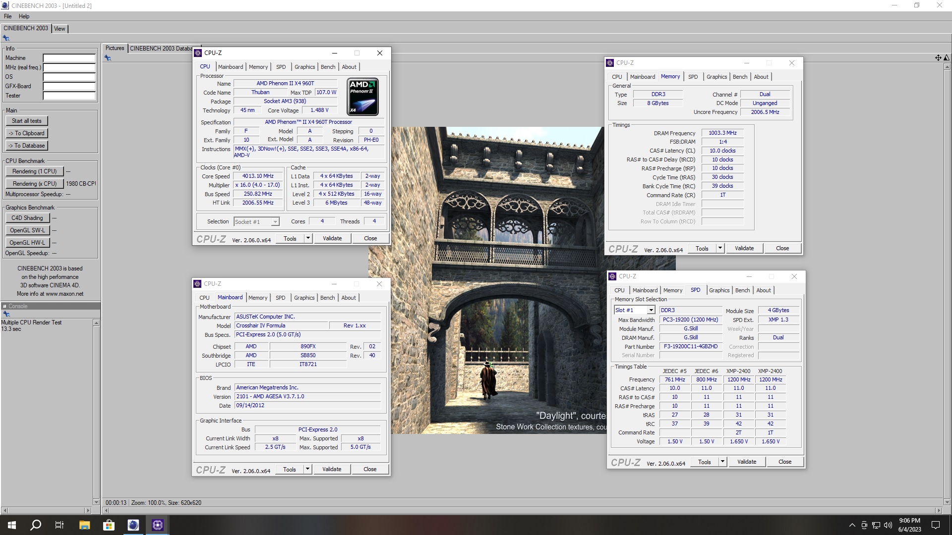Viewport: 952px width, 535px height.
Task: Click the AMD Phenom II processor logo
Action: [x=362, y=97]
